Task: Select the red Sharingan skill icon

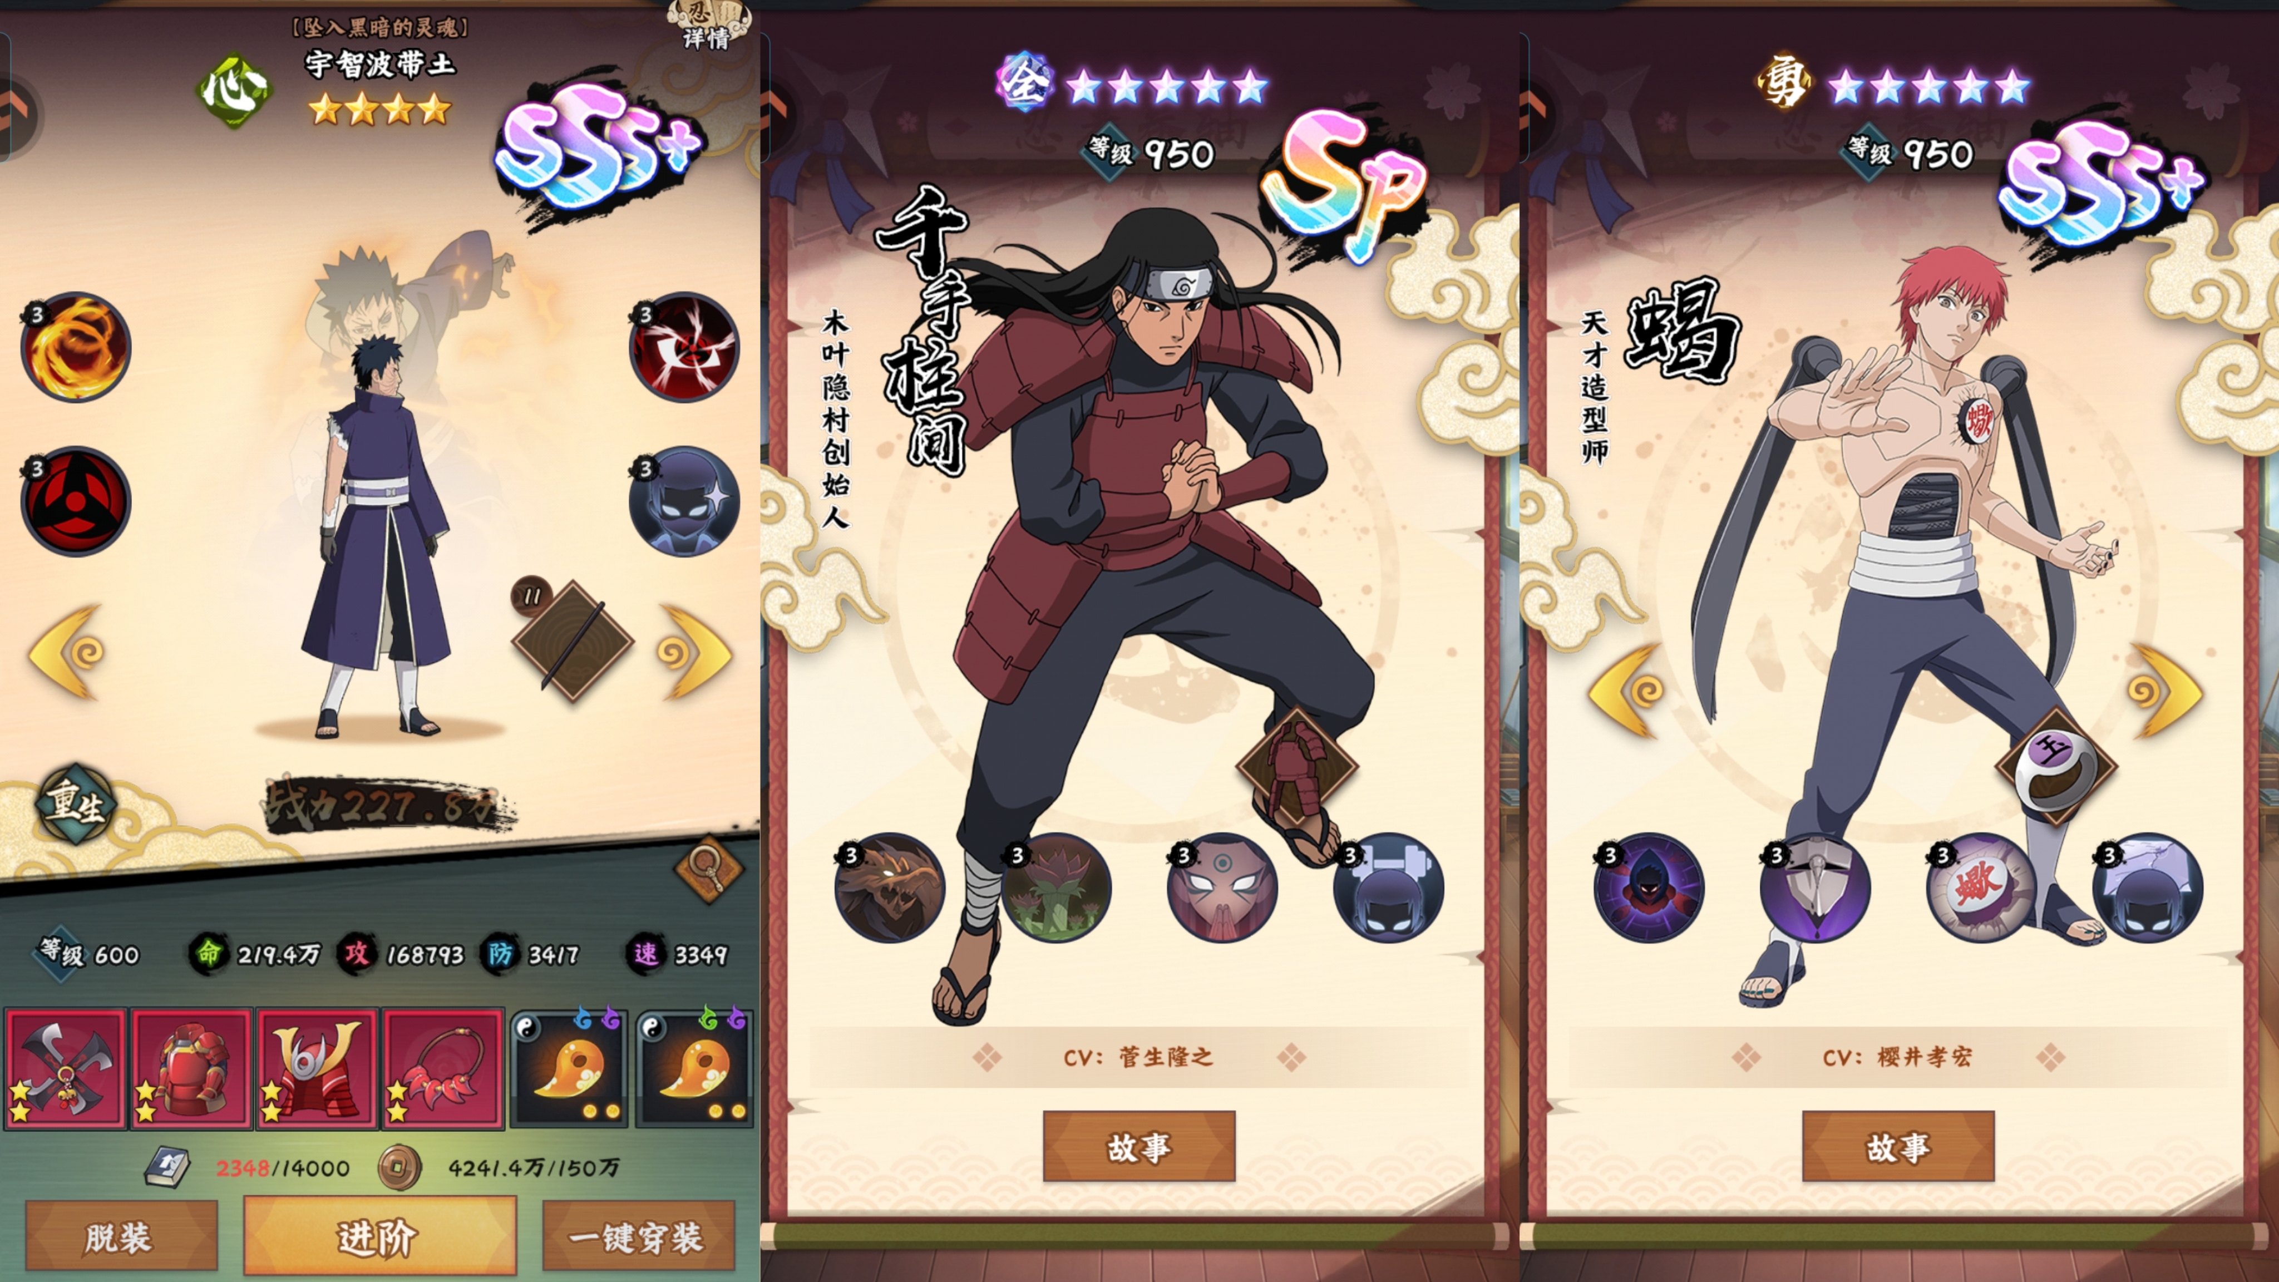Action: click(x=75, y=501)
